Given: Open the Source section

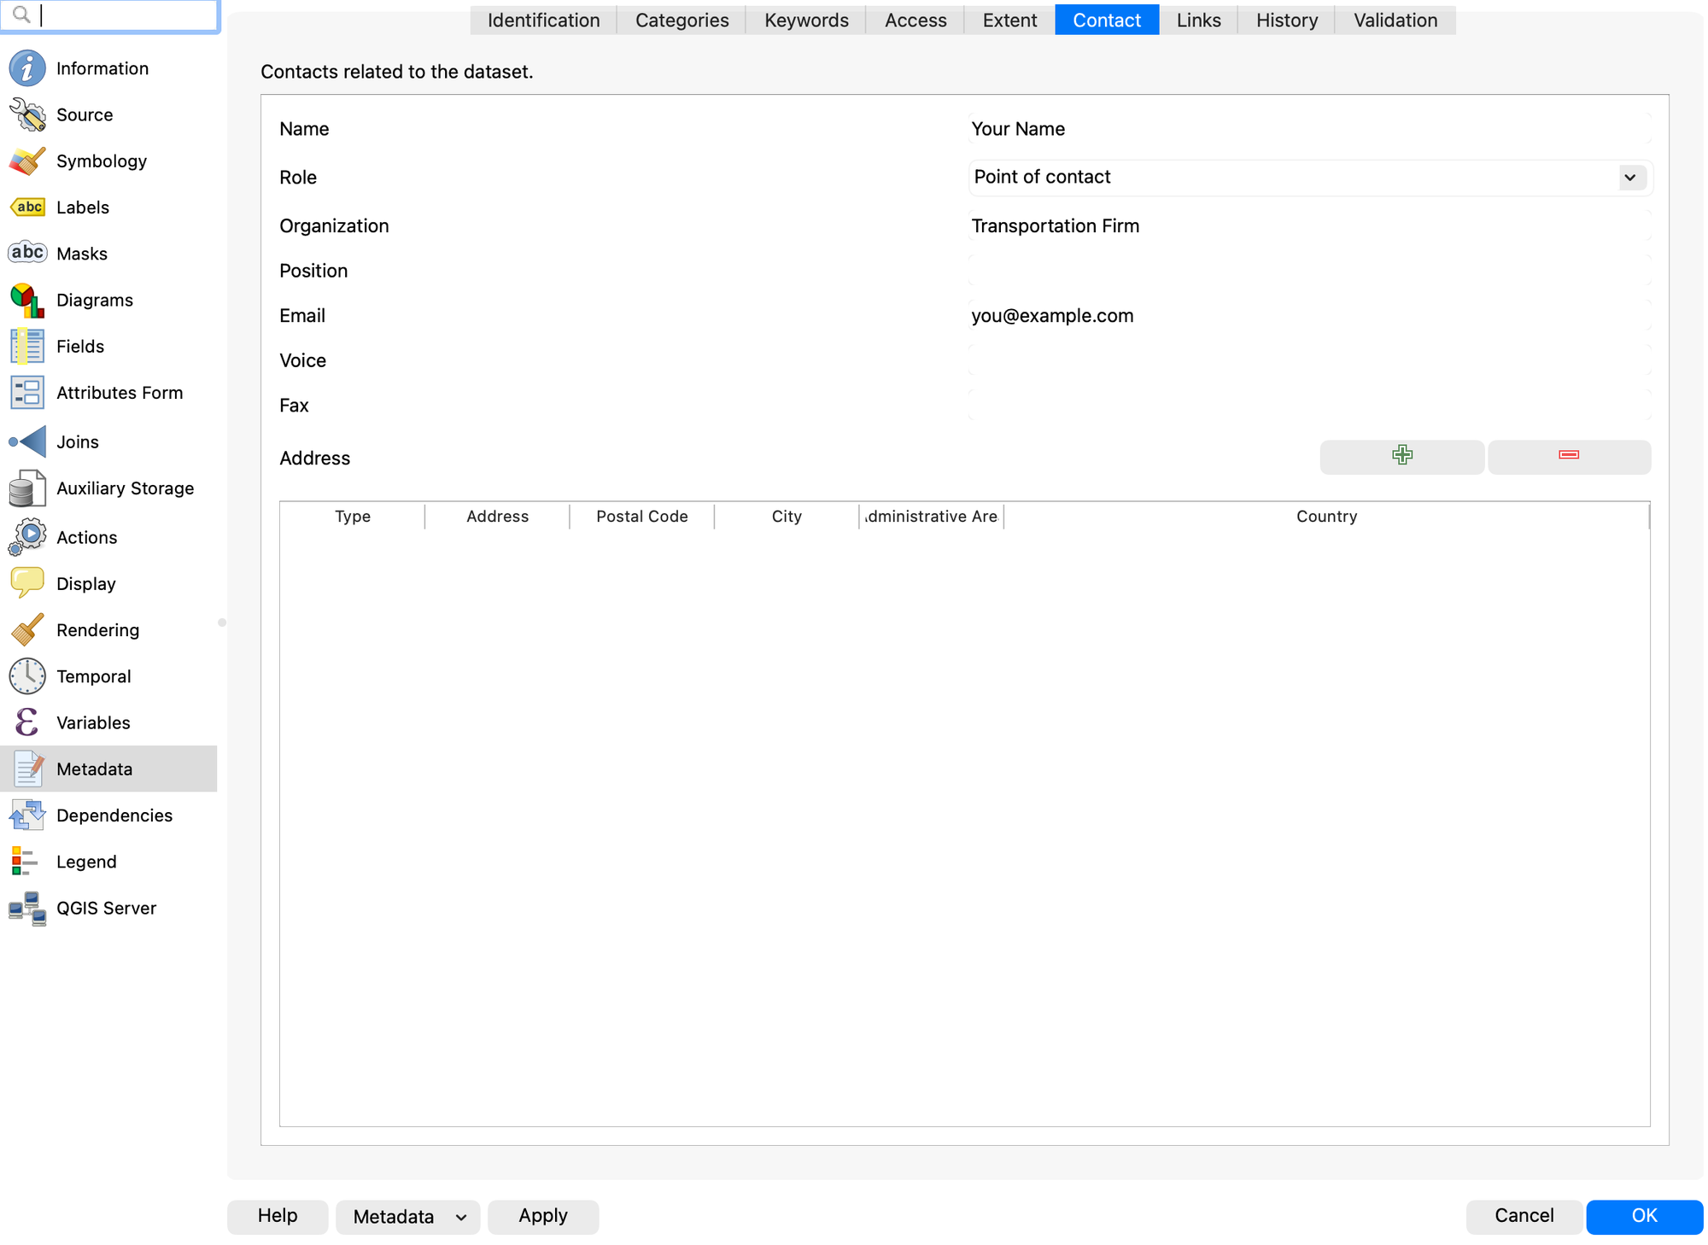Looking at the screenshot, I should point(108,114).
